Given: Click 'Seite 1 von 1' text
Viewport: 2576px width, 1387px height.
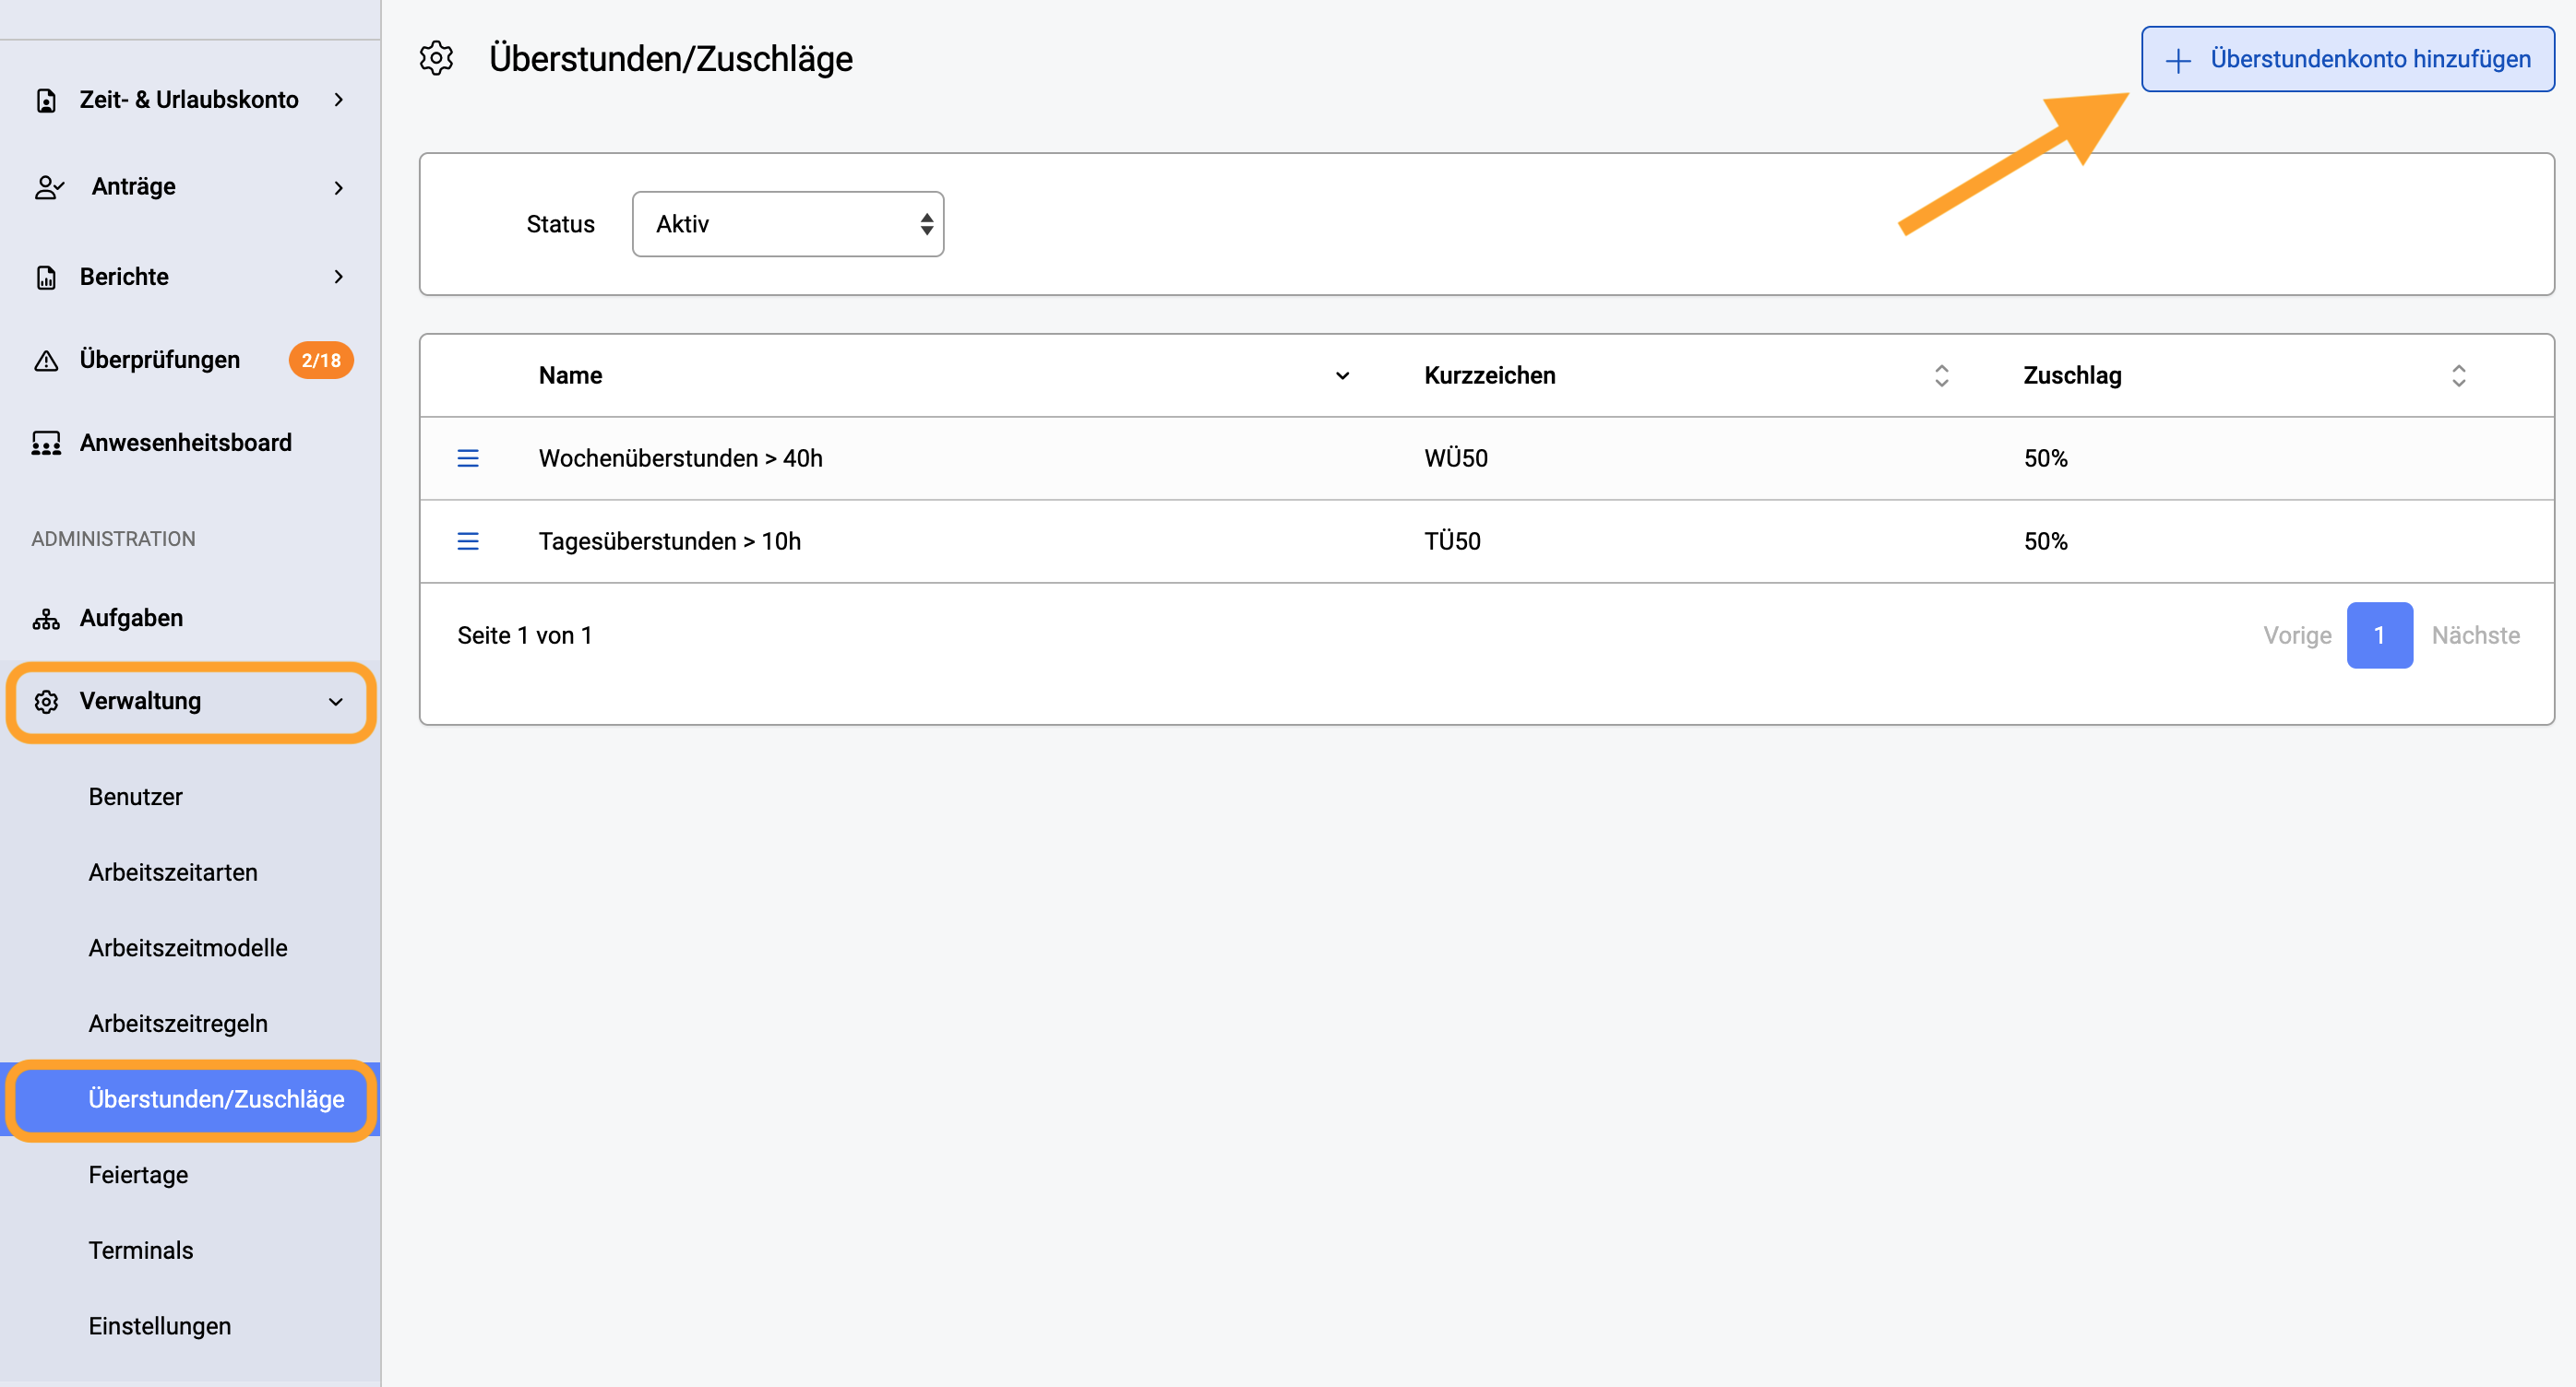Looking at the screenshot, I should pyautogui.click(x=525, y=635).
